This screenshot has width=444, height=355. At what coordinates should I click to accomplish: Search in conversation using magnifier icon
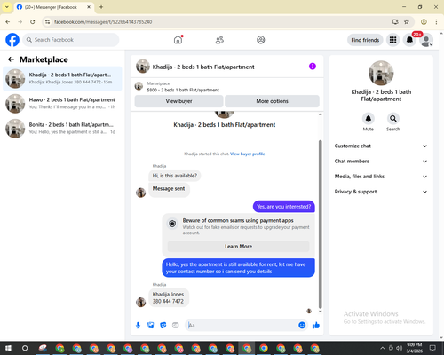click(x=393, y=119)
